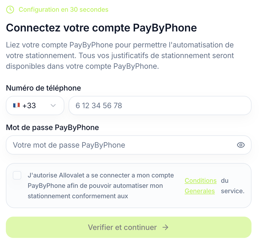The width and height of the screenshot is (260, 243).
Task: Click the "Connectez votre compte PayByPhone" heading
Action: (x=101, y=28)
